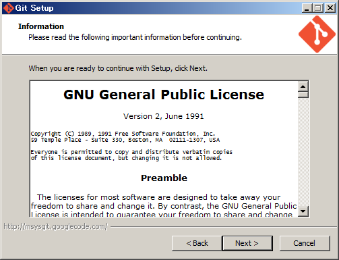Click the Information header text
Viewport: 339px width, 260px height.
coord(41,26)
